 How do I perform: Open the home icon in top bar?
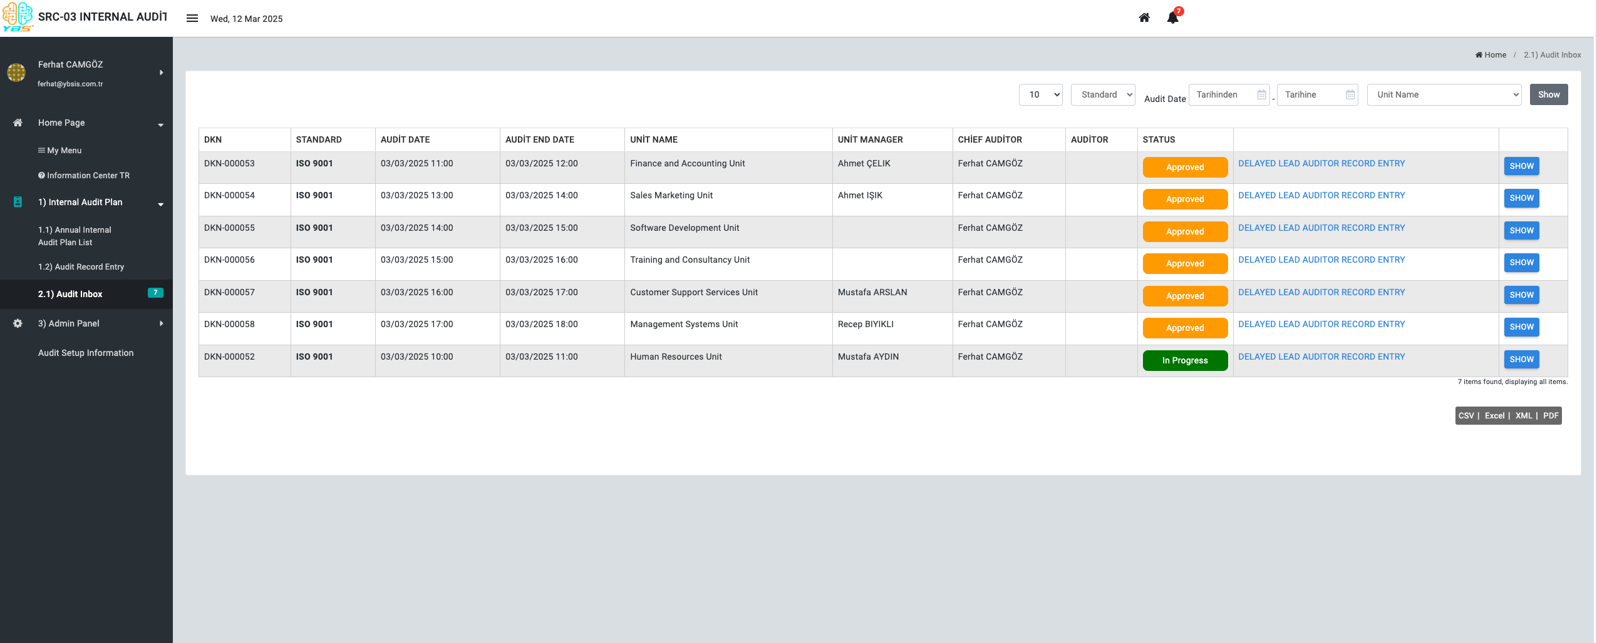(x=1144, y=18)
